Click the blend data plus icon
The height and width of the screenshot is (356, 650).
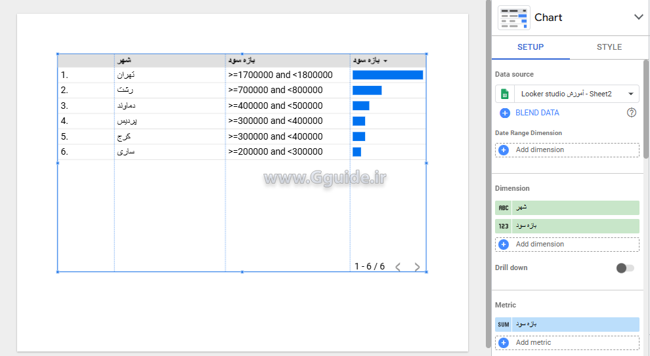tap(504, 113)
